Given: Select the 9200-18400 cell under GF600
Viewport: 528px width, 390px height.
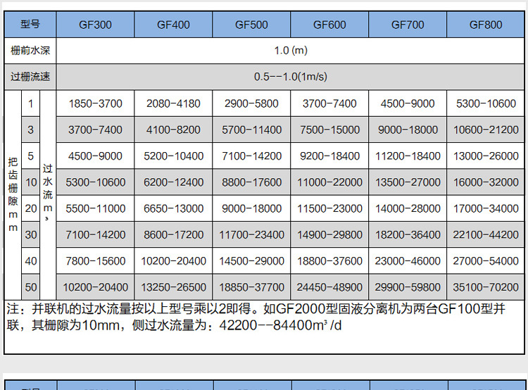Looking at the screenshot, I should pos(329,156).
